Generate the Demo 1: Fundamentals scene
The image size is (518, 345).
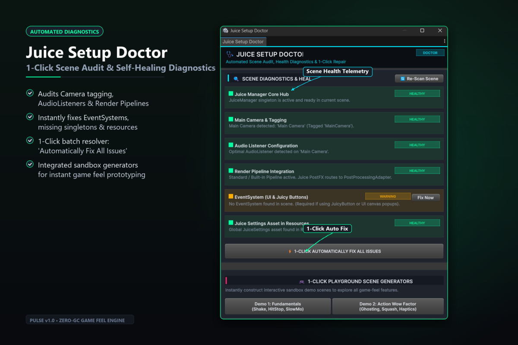click(278, 306)
